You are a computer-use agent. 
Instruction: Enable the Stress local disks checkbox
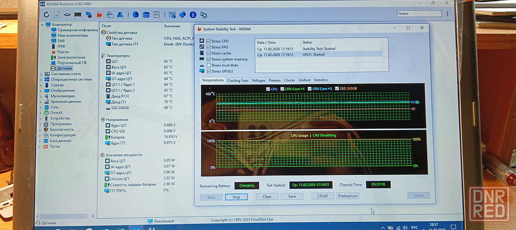[208, 65]
